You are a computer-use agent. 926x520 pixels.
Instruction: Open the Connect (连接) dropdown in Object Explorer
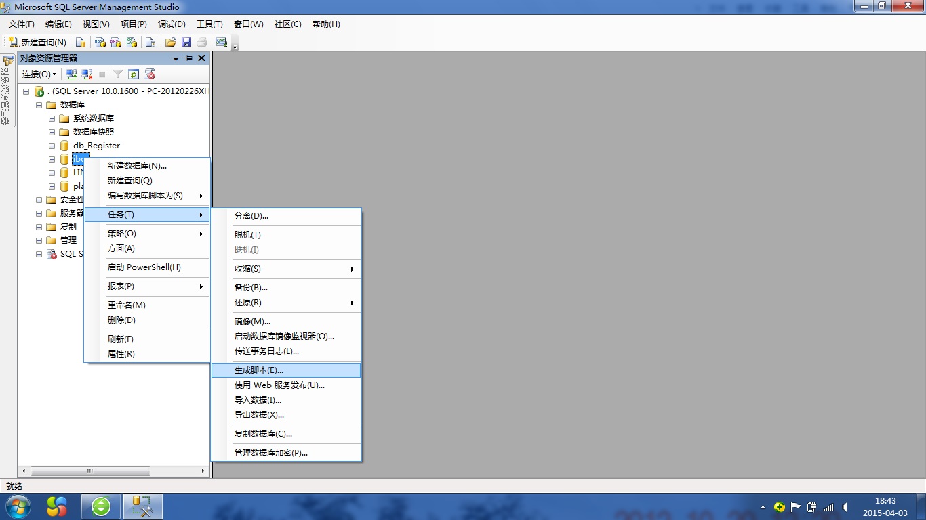39,74
